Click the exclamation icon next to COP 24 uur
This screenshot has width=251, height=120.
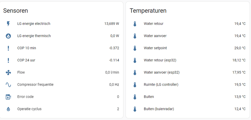8,60
